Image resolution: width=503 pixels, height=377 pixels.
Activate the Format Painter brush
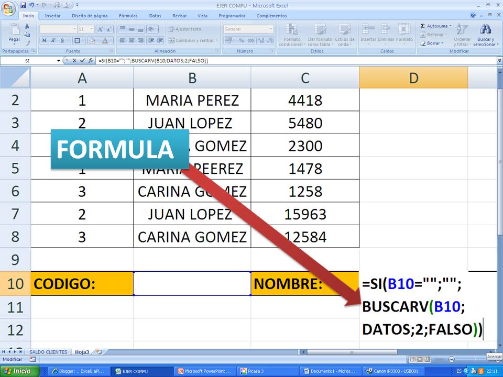click(27, 42)
